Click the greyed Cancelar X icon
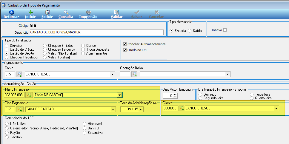This screenshot has height=144, width=289. (x=156, y=13)
